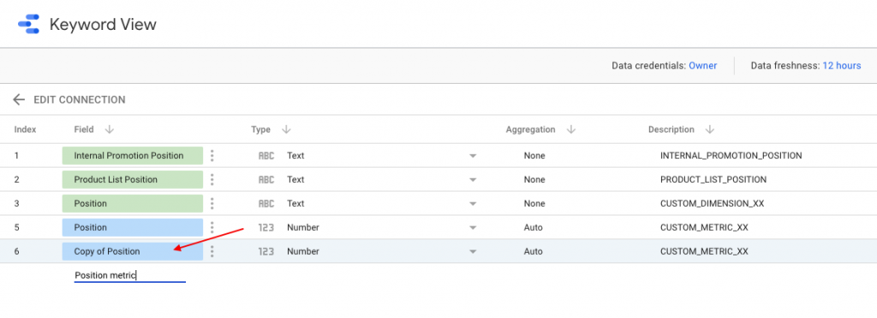Screen dimensions: 877x318
Task: Select the green Position dimension chip
Action: [132, 203]
